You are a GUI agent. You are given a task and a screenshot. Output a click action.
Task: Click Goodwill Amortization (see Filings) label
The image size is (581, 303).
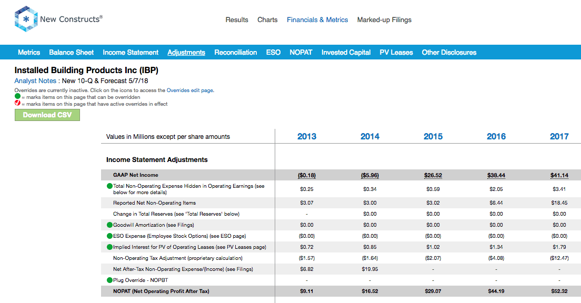pyautogui.click(x=153, y=225)
